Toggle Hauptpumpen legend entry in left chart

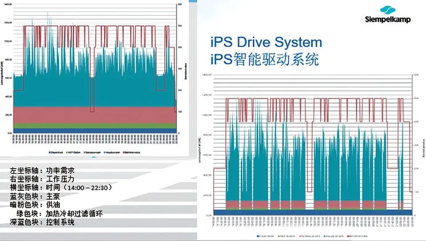coord(111,153)
